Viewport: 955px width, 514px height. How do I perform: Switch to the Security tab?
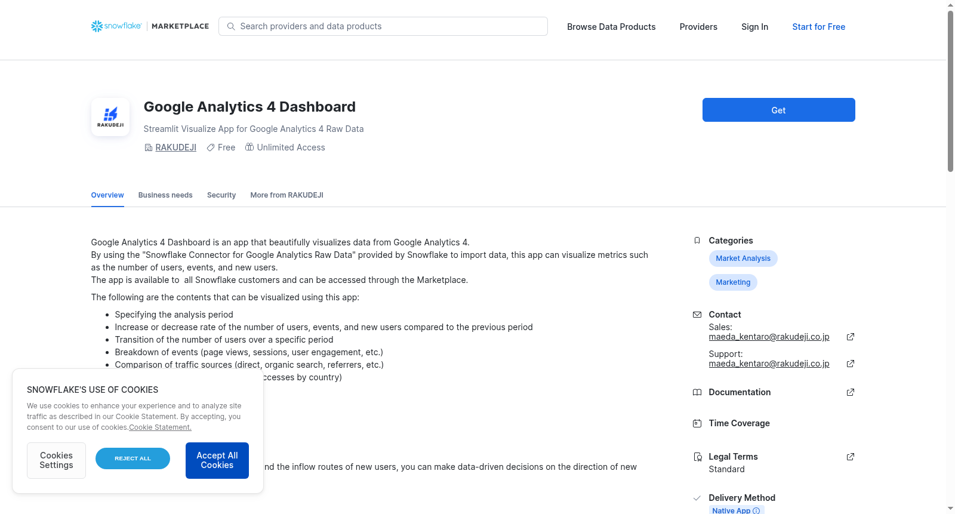point(221,195)
